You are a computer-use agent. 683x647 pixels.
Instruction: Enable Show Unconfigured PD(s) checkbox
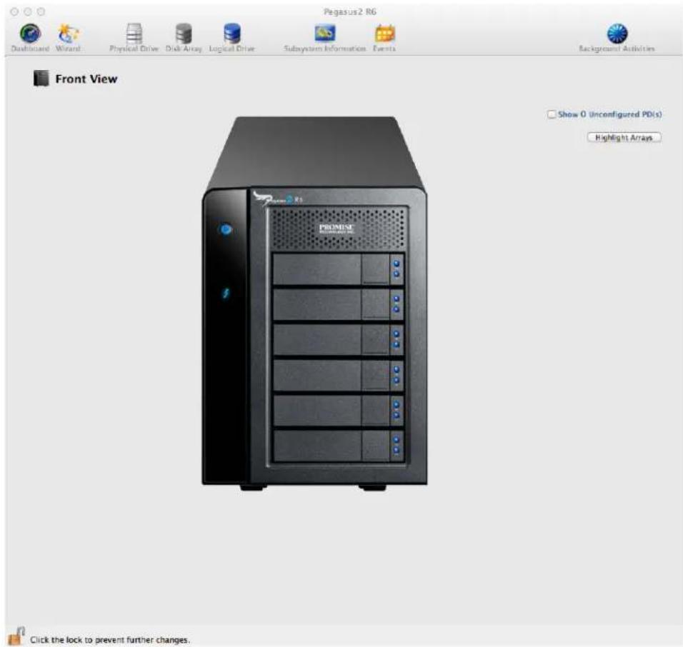tap(552, 114)
